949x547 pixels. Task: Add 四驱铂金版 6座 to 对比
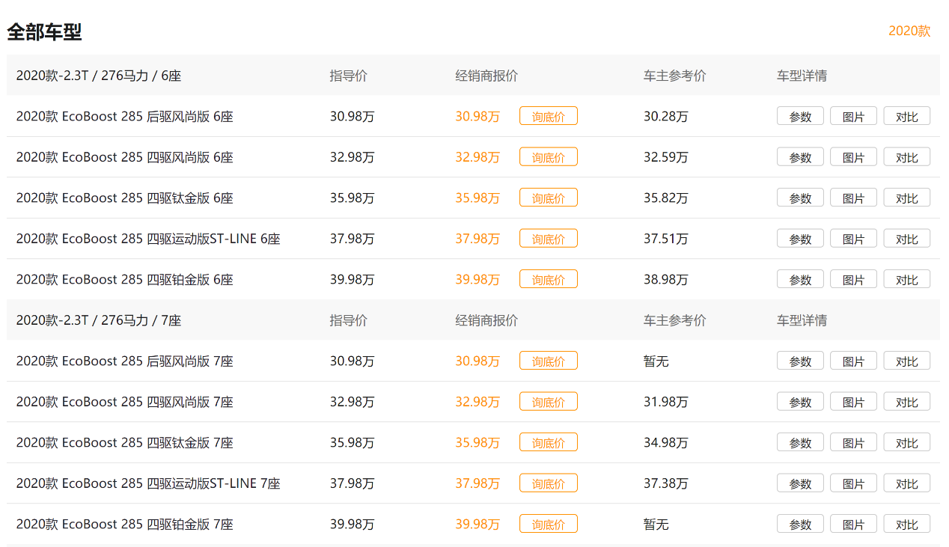tap(907, 279)
